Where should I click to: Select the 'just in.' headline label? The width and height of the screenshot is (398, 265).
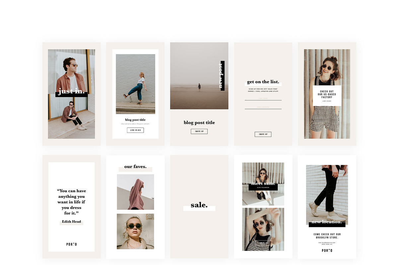click(x=72, y=91)
